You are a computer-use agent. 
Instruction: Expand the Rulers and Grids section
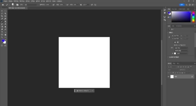point(168,57)
